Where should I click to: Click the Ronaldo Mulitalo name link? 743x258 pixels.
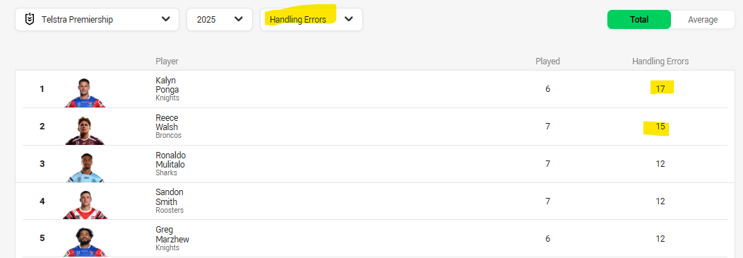point(170,160)
